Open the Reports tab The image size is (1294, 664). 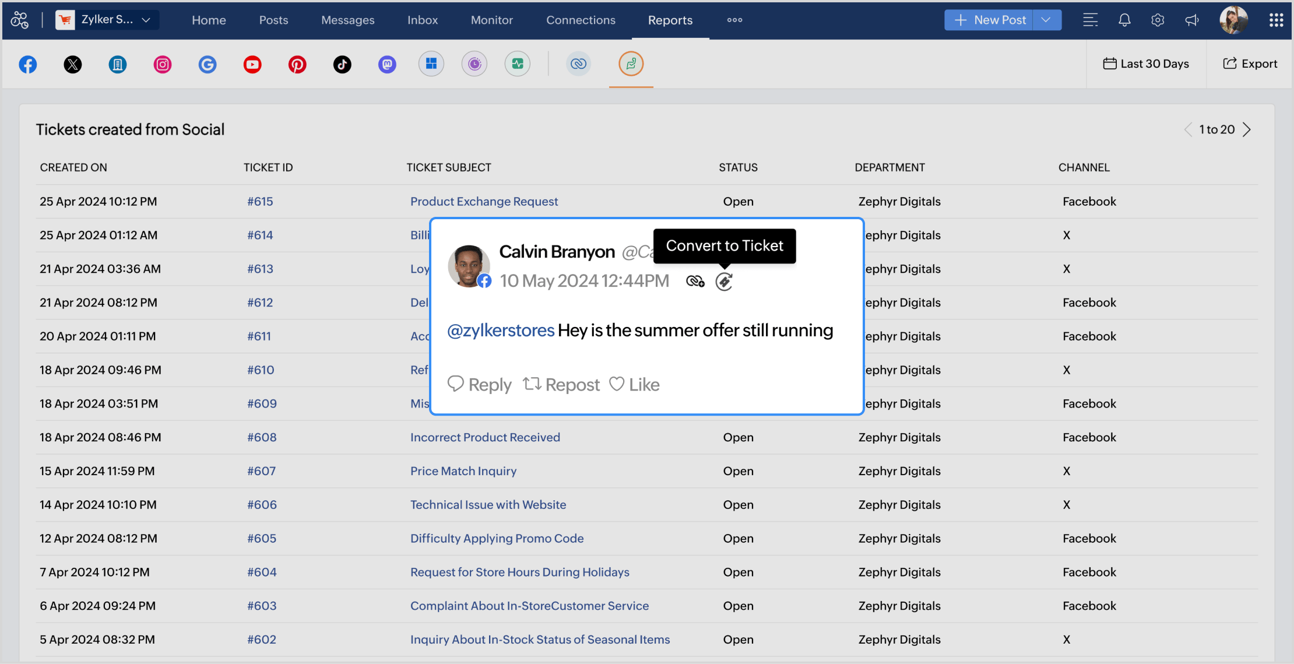pyautogui.click(x=669, y=20)
